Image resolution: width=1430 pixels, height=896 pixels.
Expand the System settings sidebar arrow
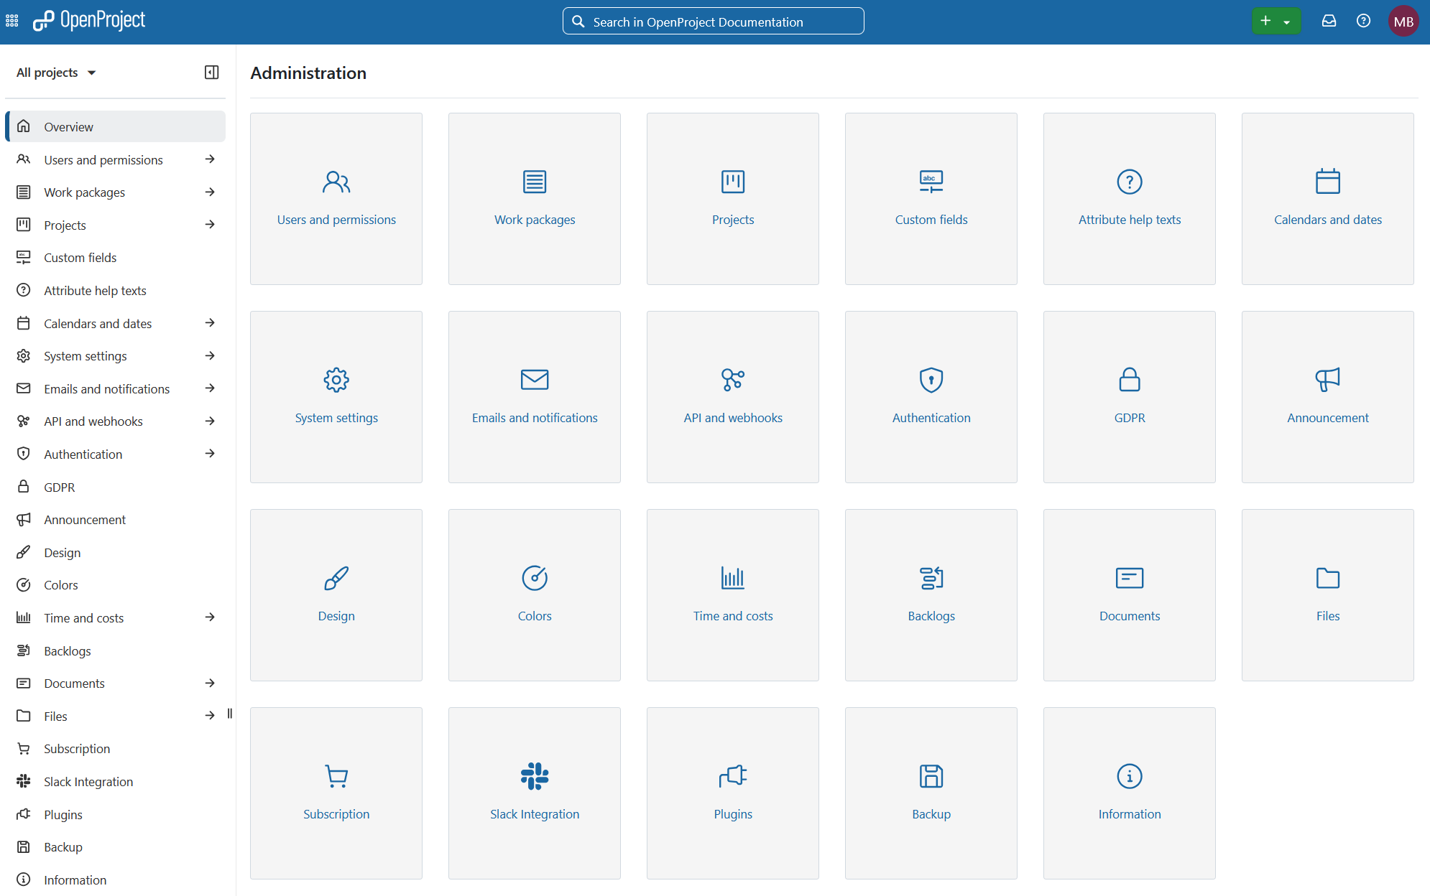(x=210, y=355)
